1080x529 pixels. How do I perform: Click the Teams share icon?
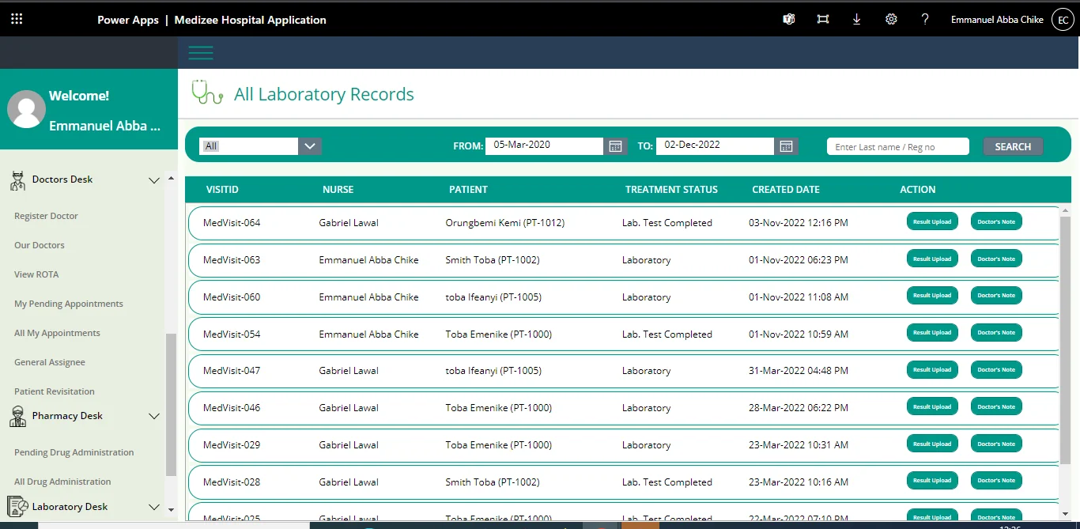tap(788, 19)
